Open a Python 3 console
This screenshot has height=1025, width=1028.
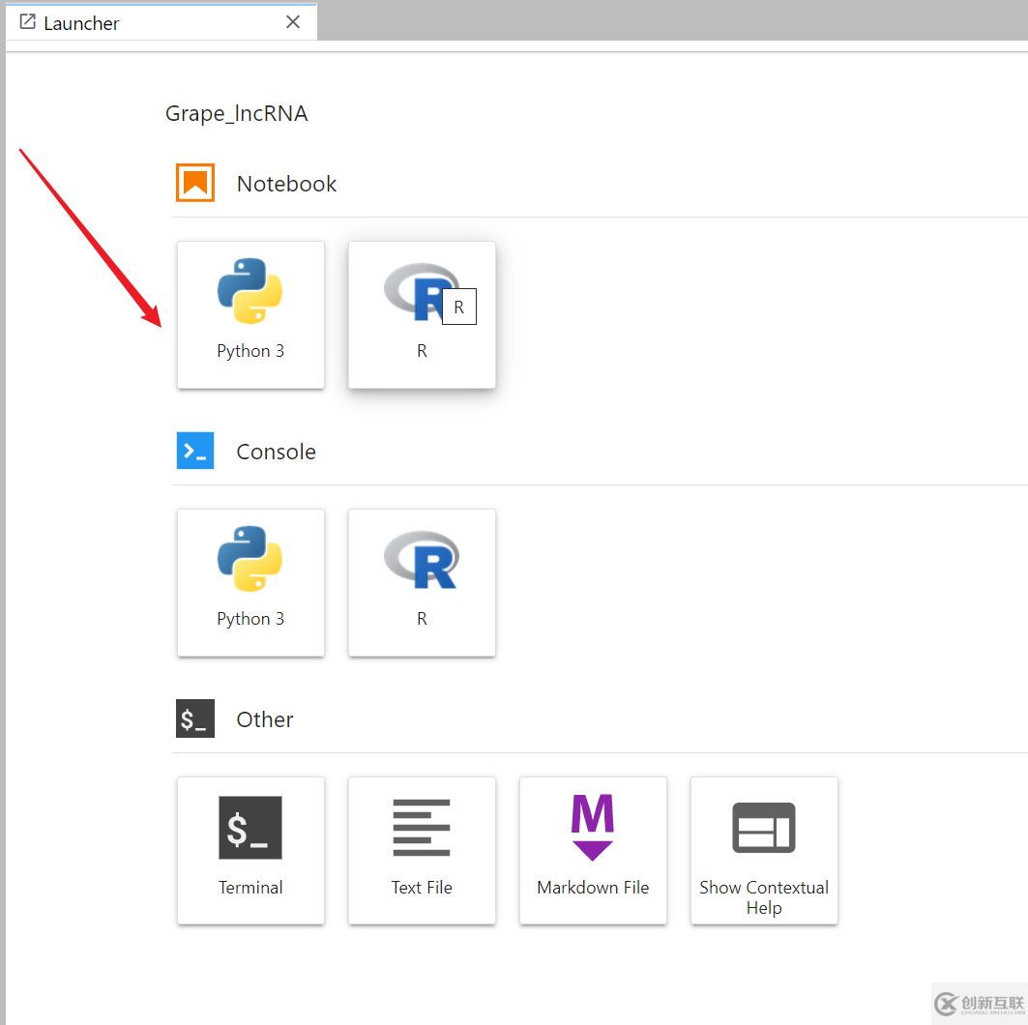click(250, 582)
